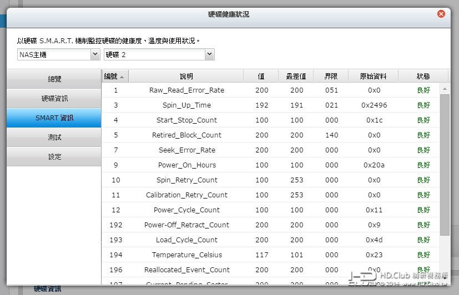
Task: Select the Calibration_Retry_Count row
Action: [270, 195]
